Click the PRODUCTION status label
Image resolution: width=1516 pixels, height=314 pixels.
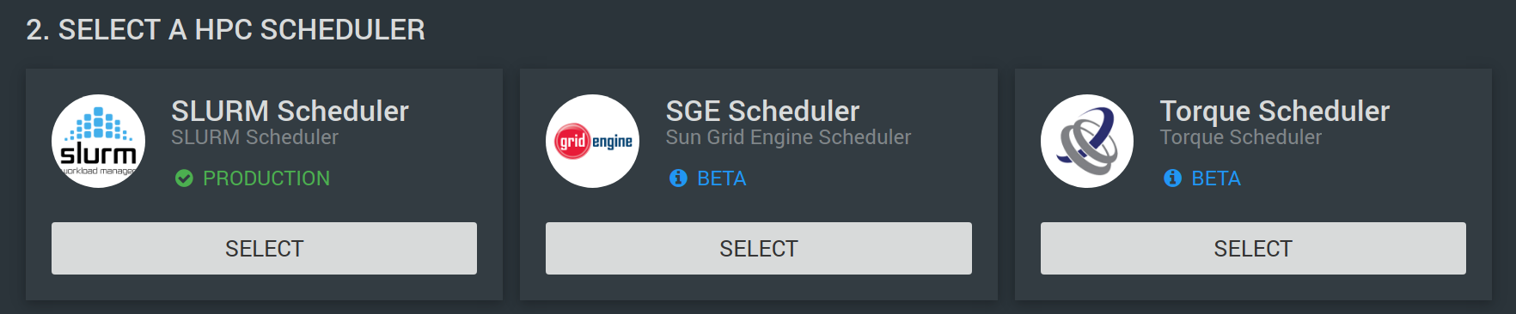[x=266, y=178]
